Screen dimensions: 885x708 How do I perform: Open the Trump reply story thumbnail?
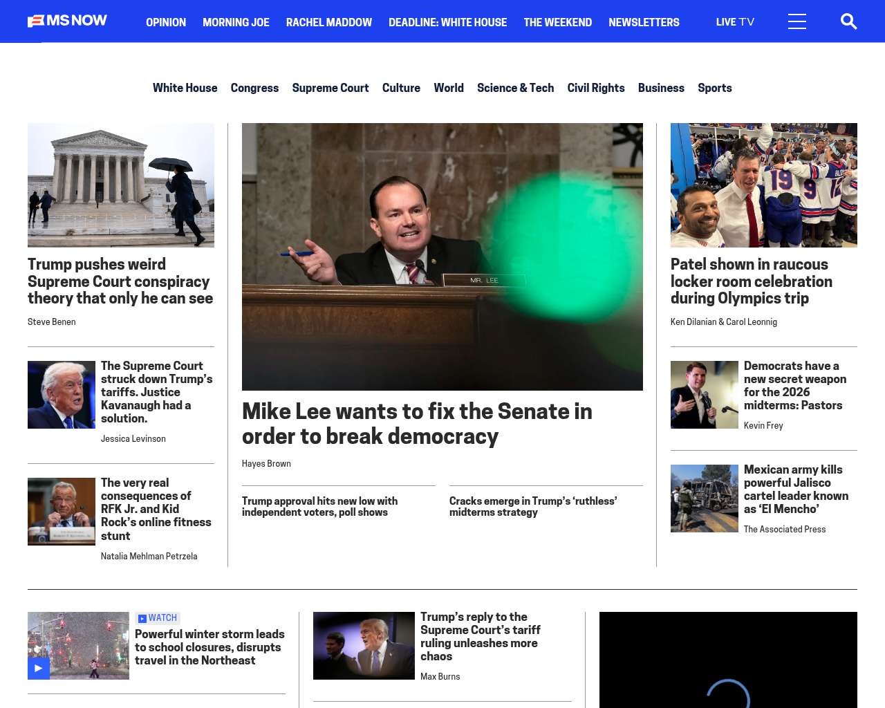[364, 646]
